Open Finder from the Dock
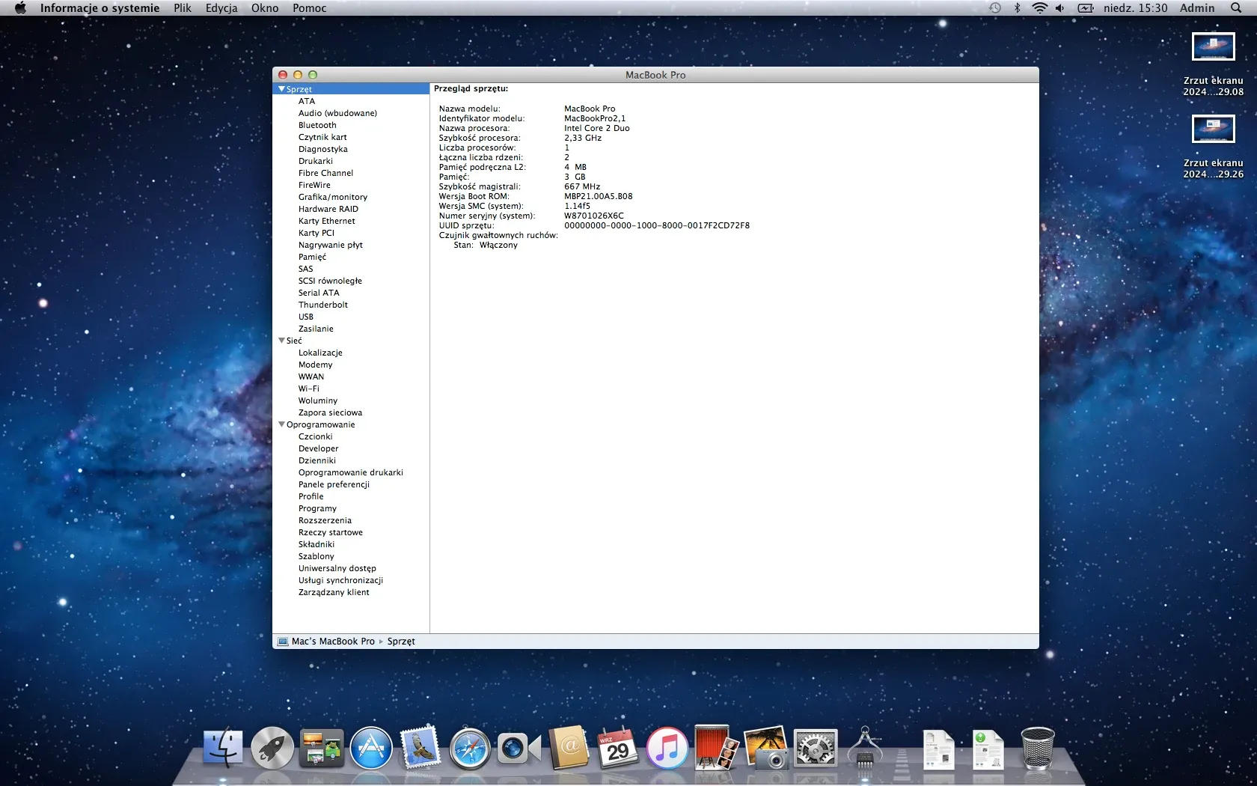This screenshot has width=1257, height=786. (x=223, y=749)
